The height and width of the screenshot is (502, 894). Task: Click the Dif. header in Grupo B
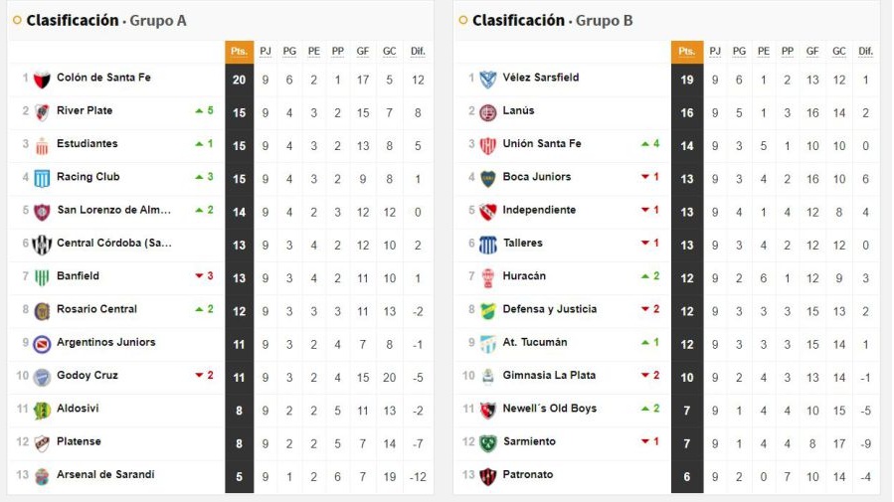point(865,52)
